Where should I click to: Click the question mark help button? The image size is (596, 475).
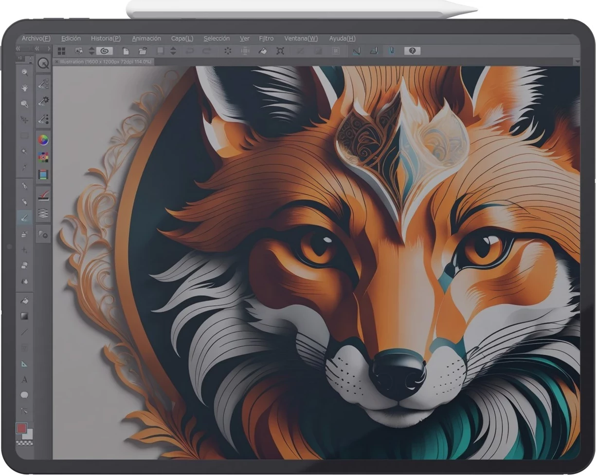pyautogui.click(x=412, y=51)
